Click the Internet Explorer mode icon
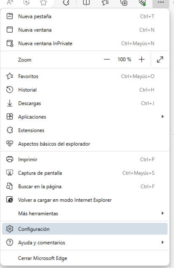The width and height of the screenshot is (174, 268). click(10, 200)
